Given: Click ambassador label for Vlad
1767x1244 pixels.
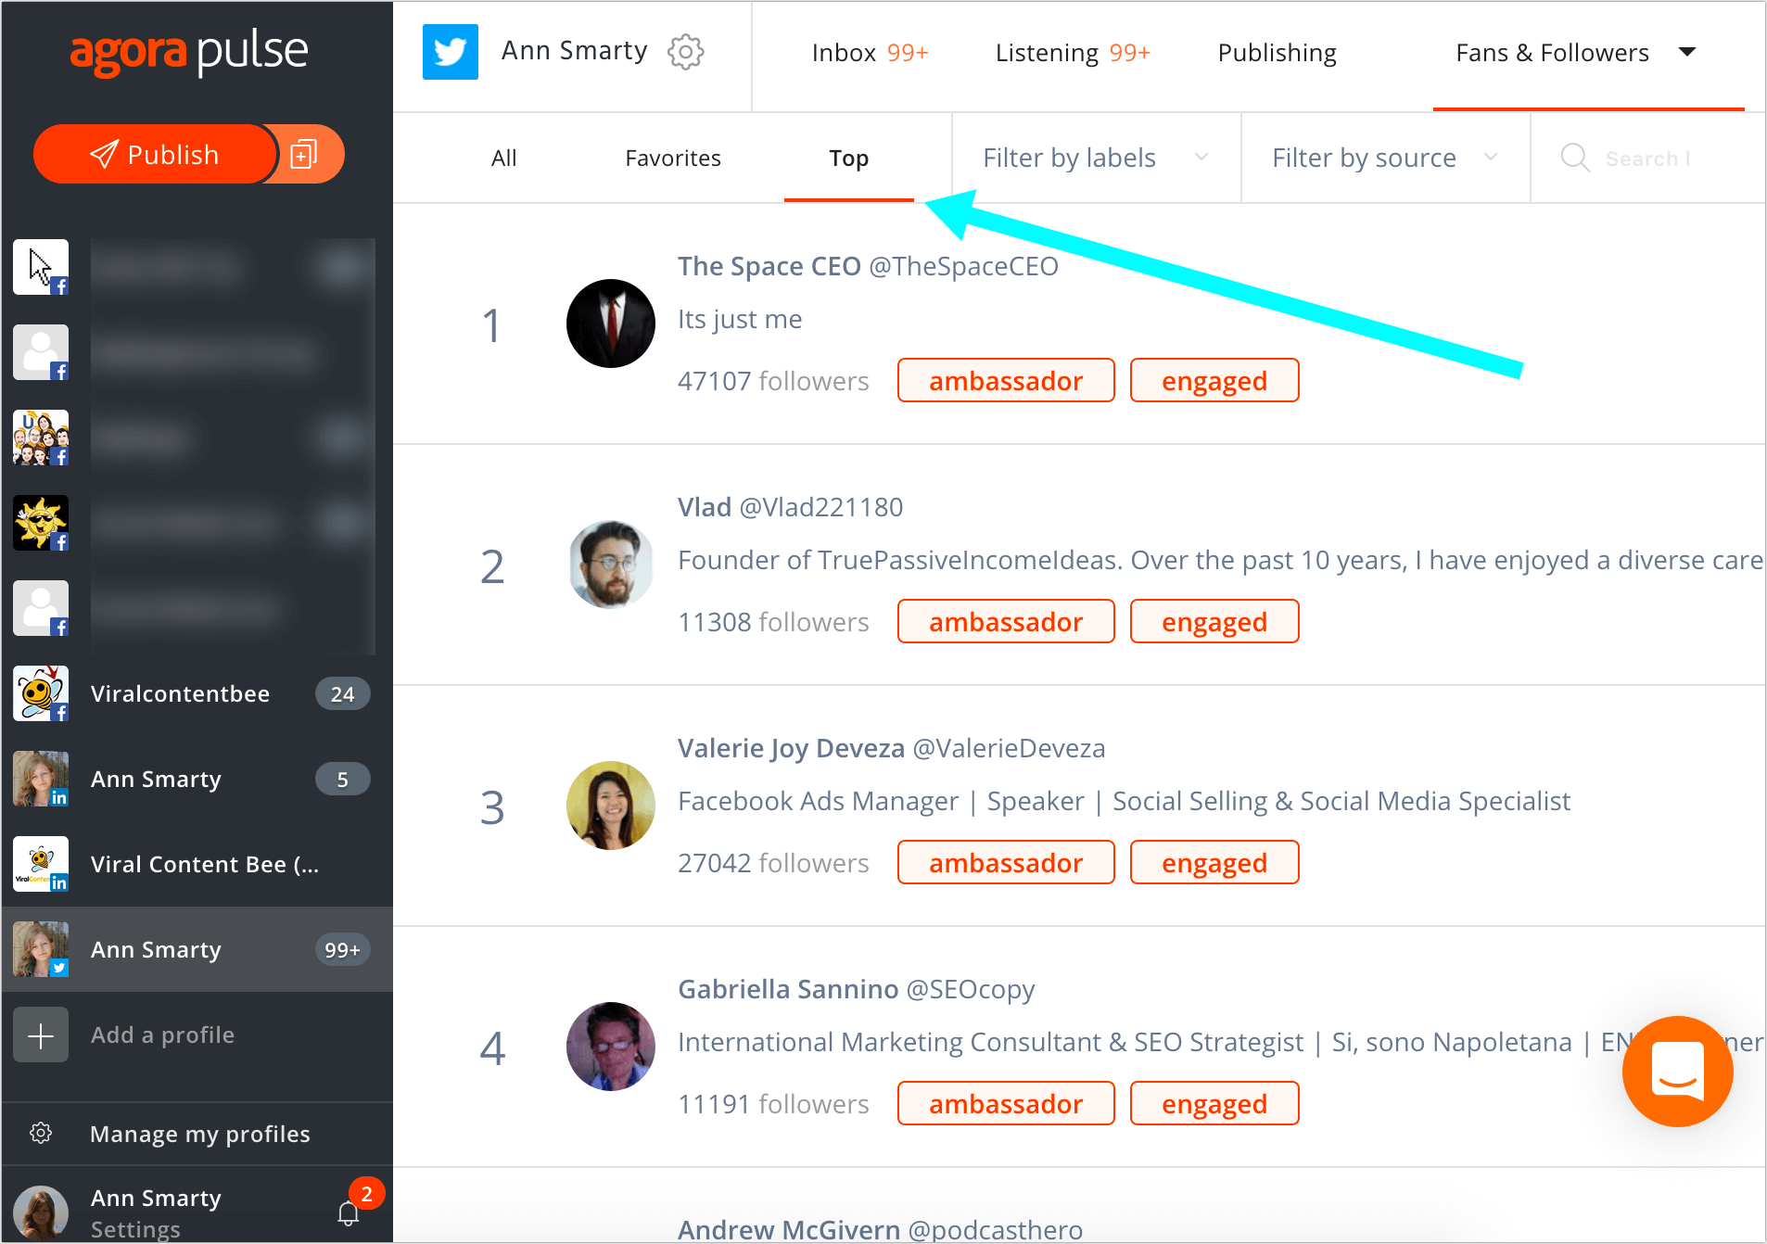Looking at the screenshot, I should [x=1006, y=621].
